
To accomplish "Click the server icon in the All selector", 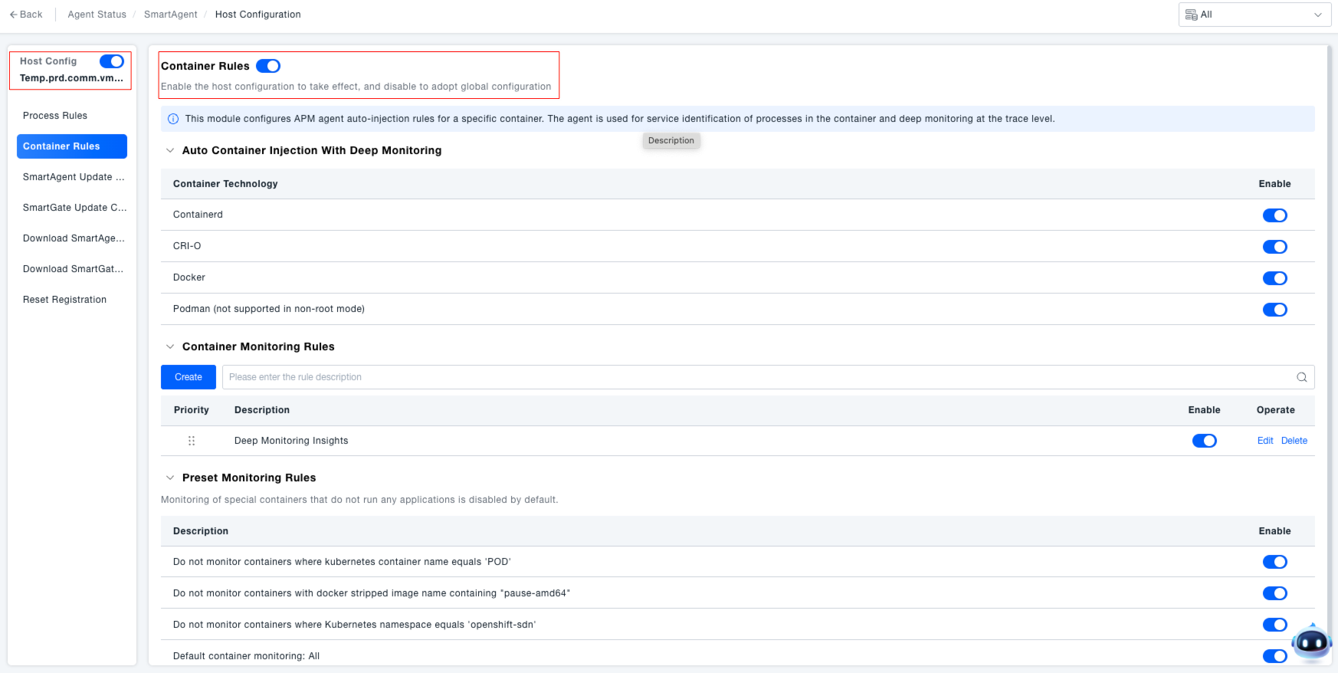I will tap(1191, 15).
